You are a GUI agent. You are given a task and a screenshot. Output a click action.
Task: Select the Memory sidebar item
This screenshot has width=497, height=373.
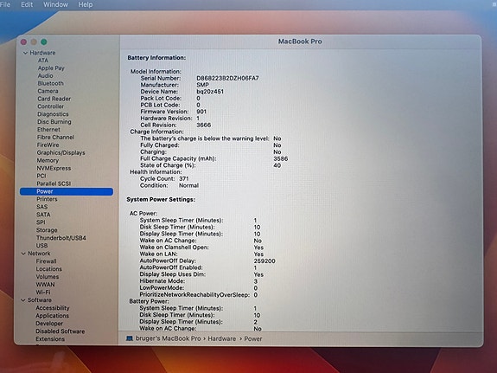[x=48, y=160]
